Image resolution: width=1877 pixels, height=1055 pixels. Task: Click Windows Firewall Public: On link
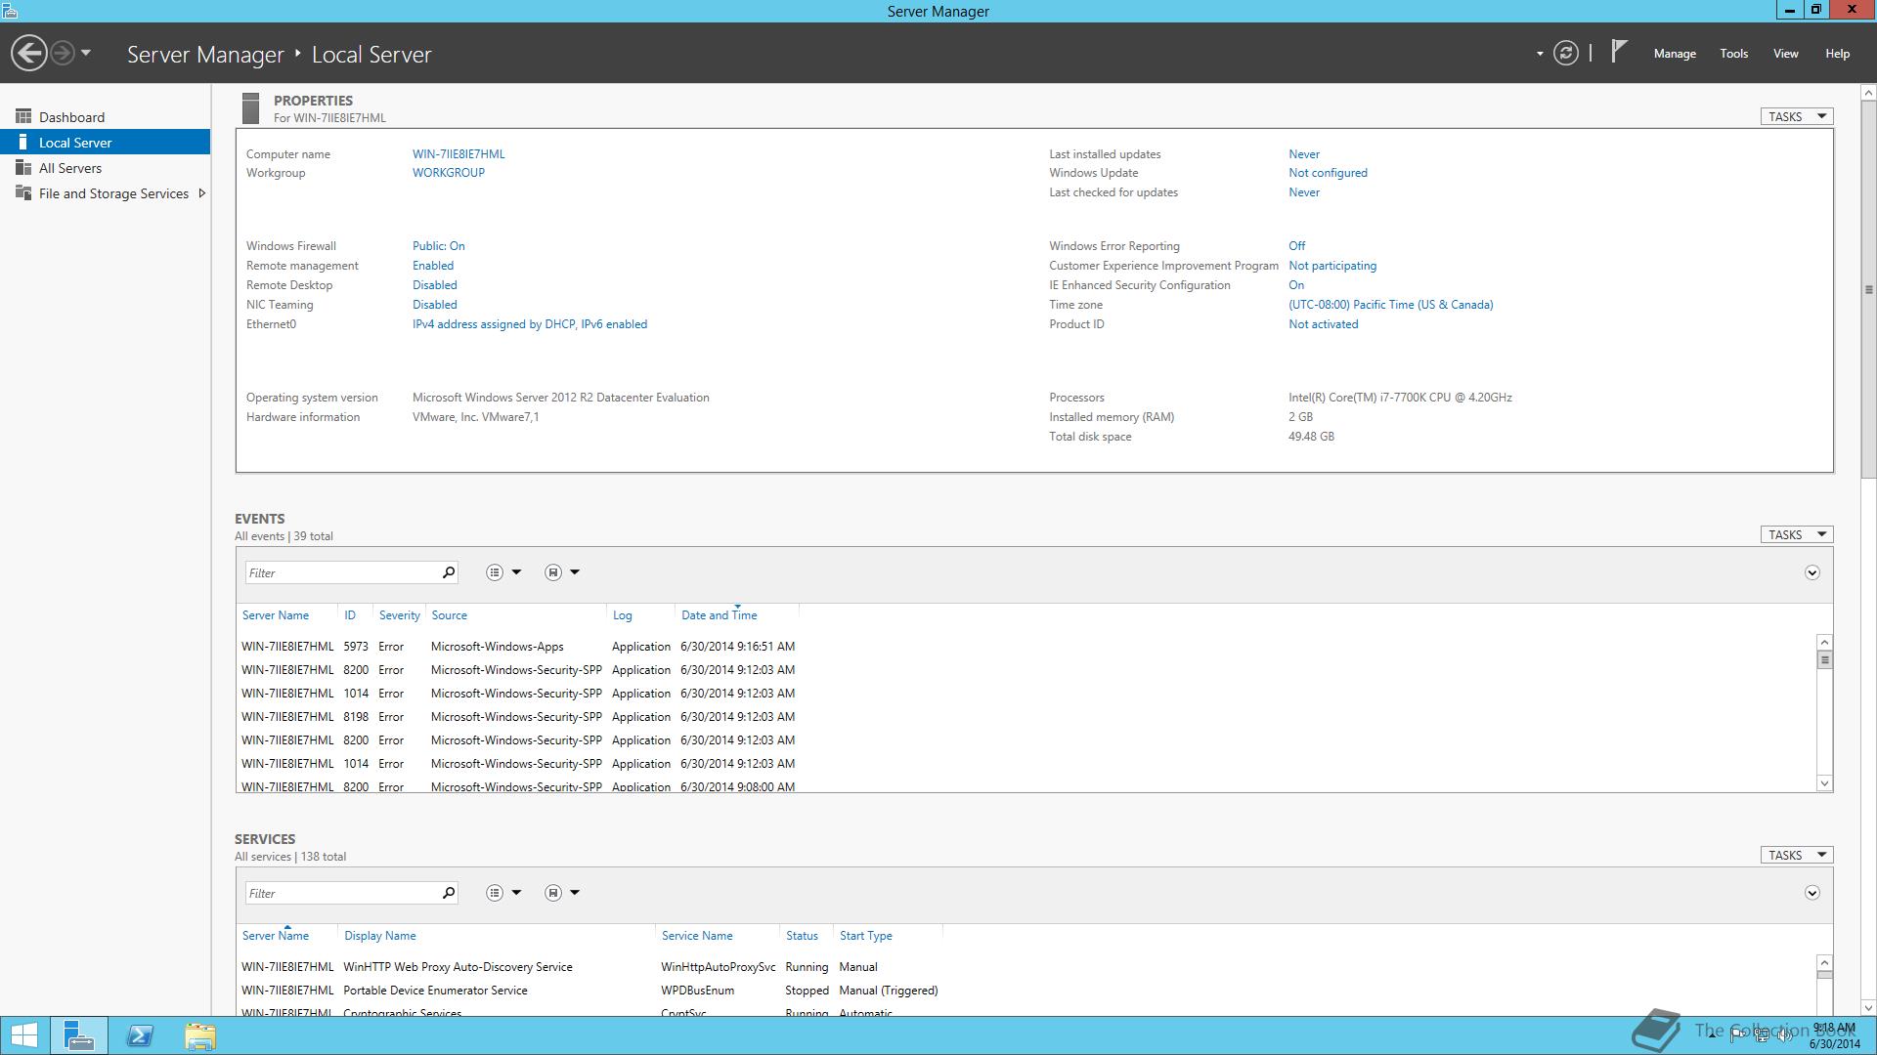(438, 246)
